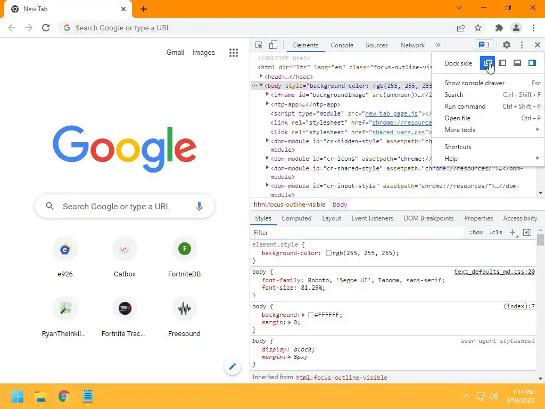Expand the head element node
This screenshot has width=545, height=409.
(x=261, y=76)
